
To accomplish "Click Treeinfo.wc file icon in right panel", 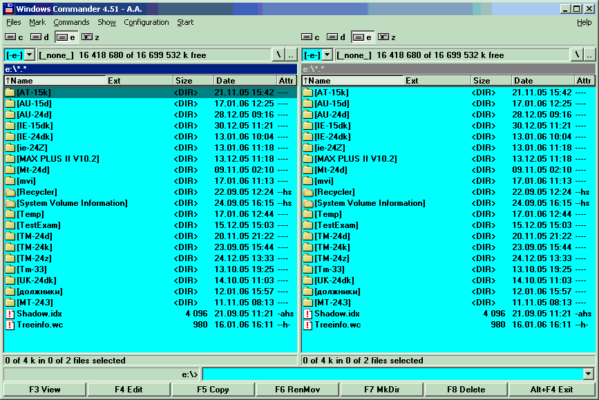I will [307, 325].
